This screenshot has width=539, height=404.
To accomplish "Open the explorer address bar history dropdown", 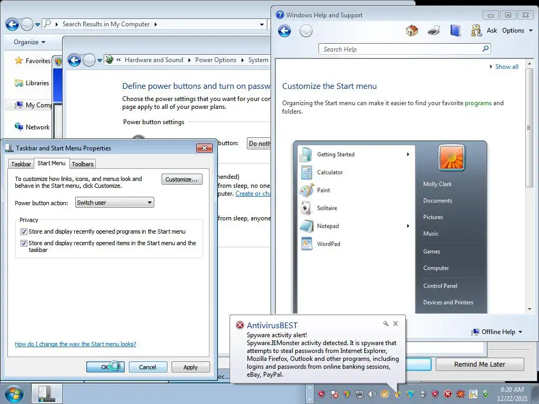I will (x=262, y=24).
